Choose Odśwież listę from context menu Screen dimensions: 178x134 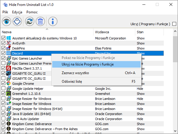point(96,82)
